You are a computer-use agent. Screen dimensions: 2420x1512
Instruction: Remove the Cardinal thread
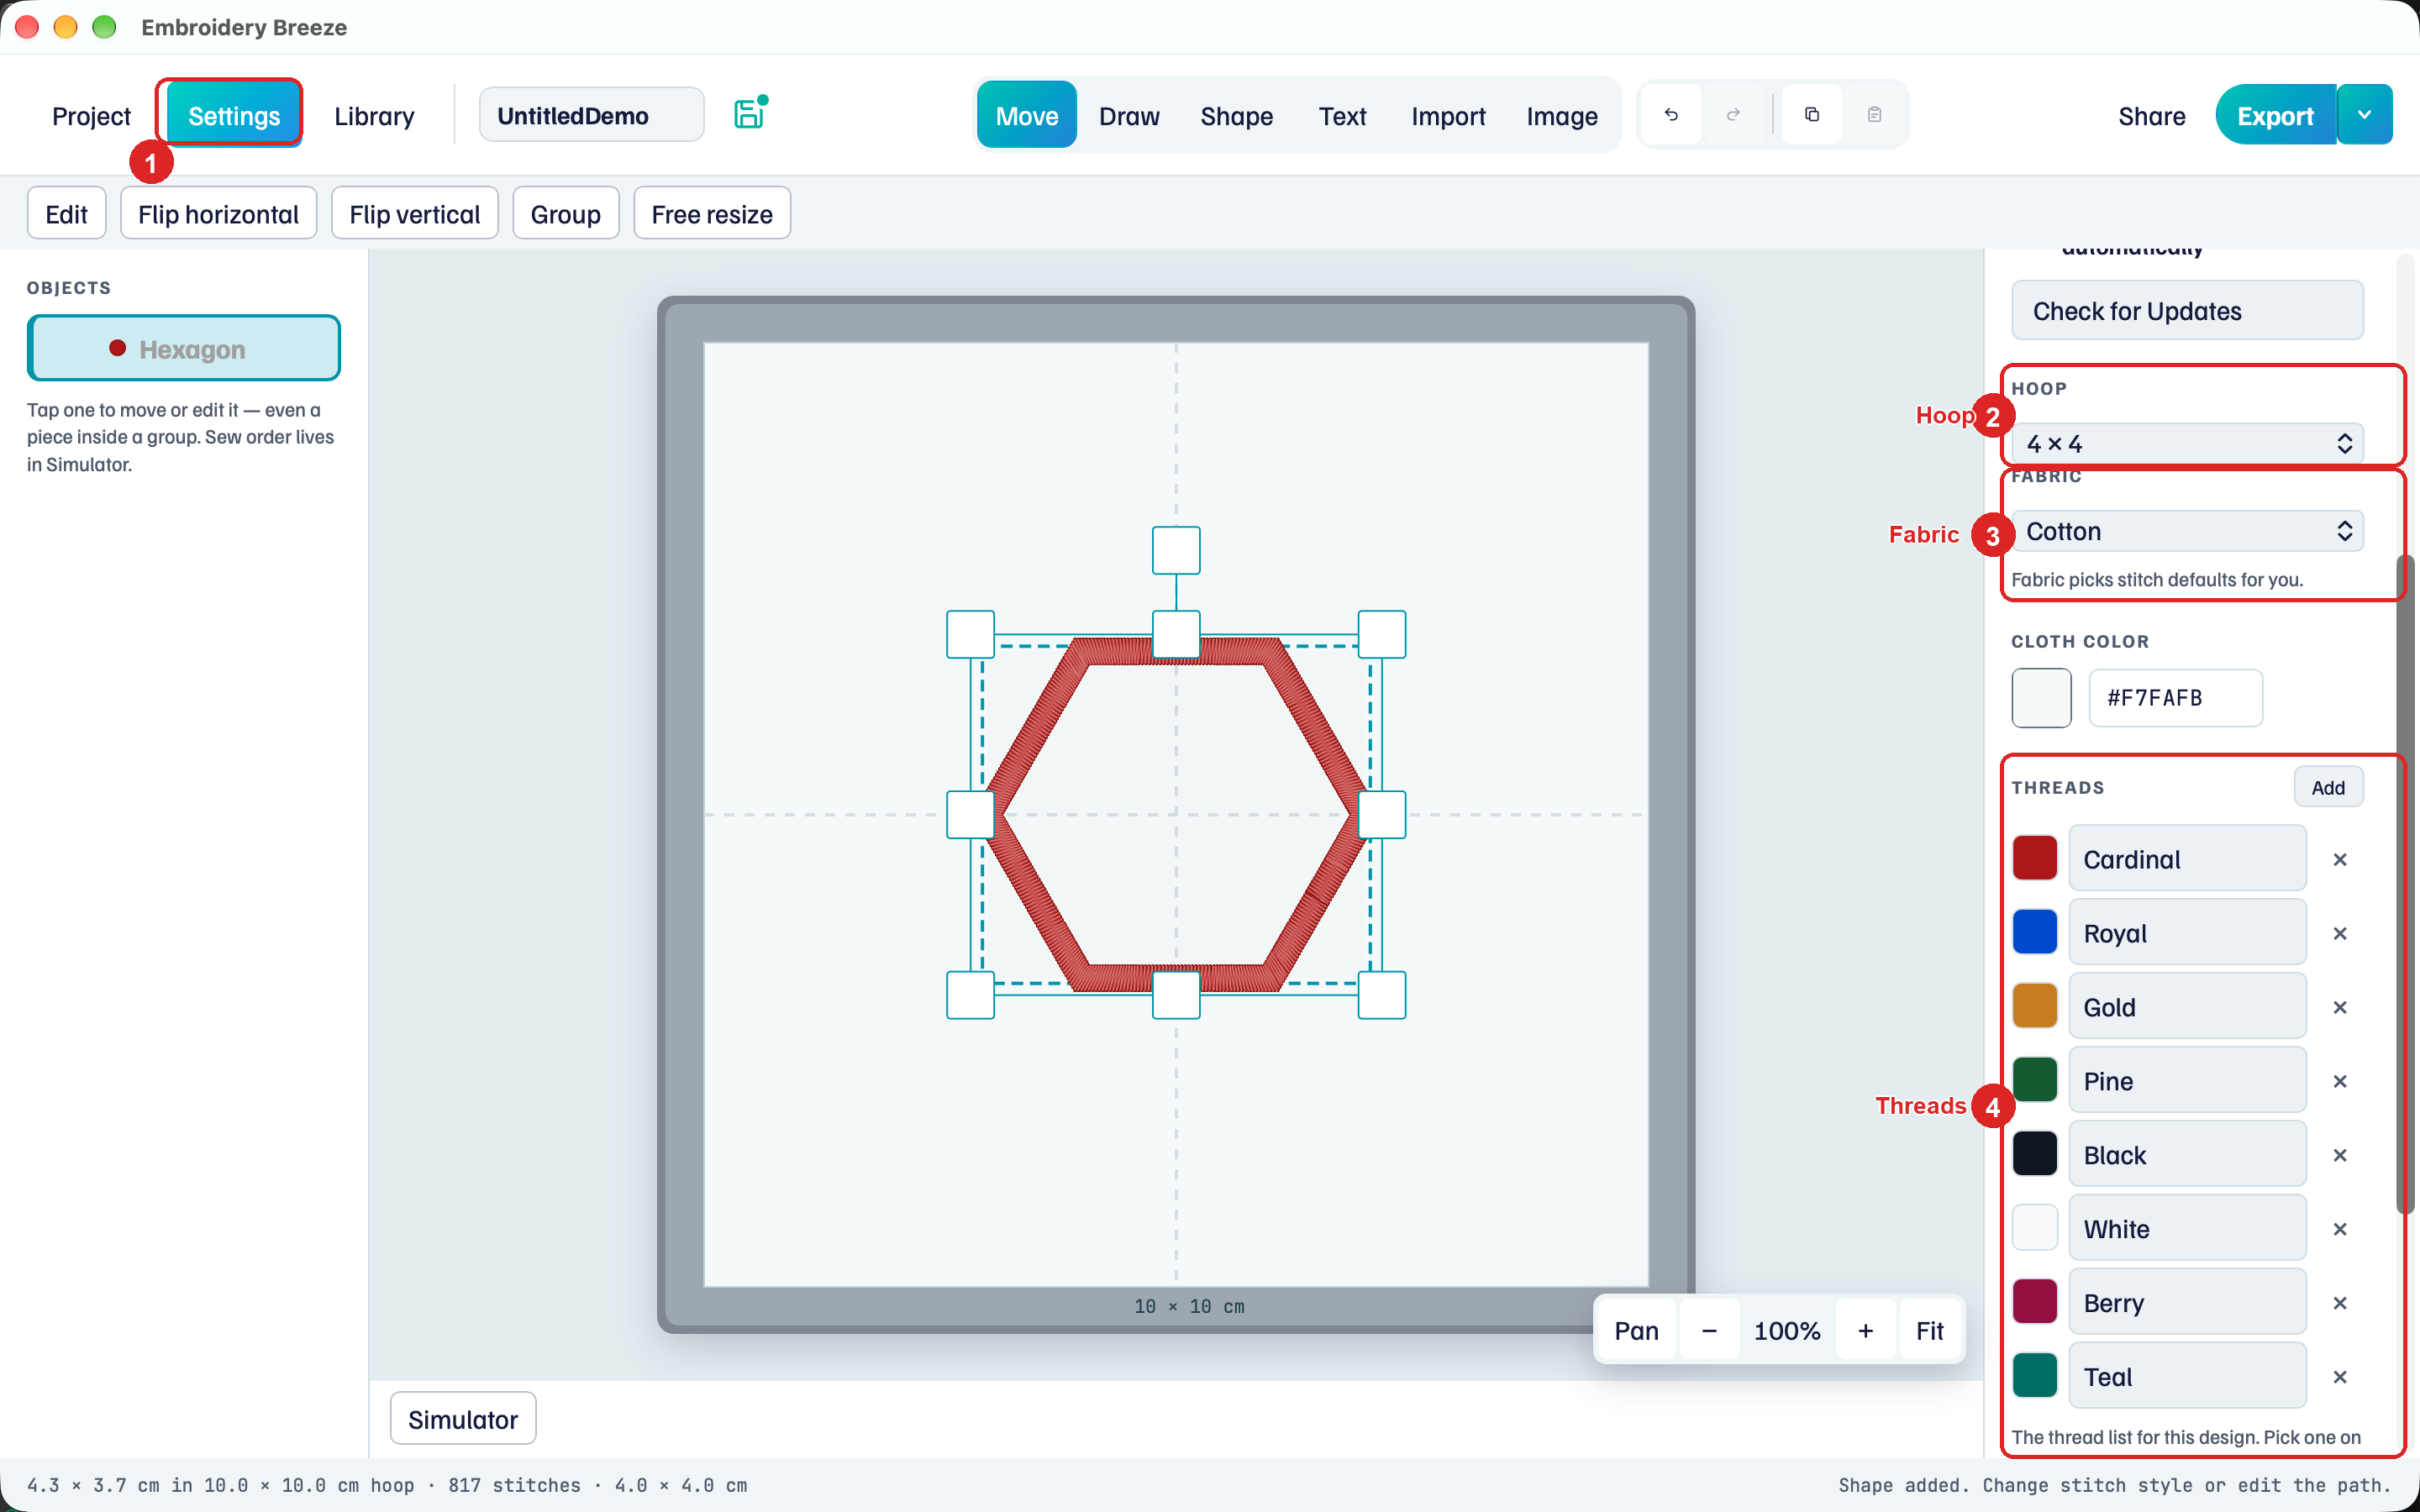coord(2340,859)
